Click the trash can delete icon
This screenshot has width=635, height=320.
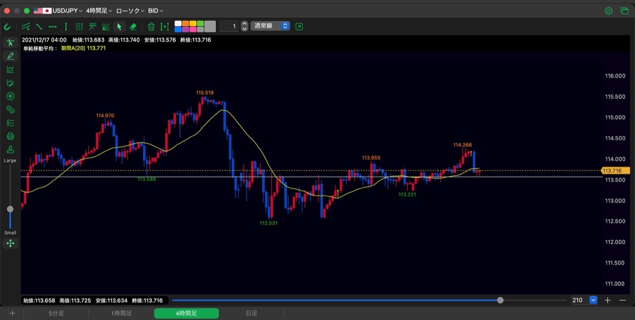[x=151, y=26]
